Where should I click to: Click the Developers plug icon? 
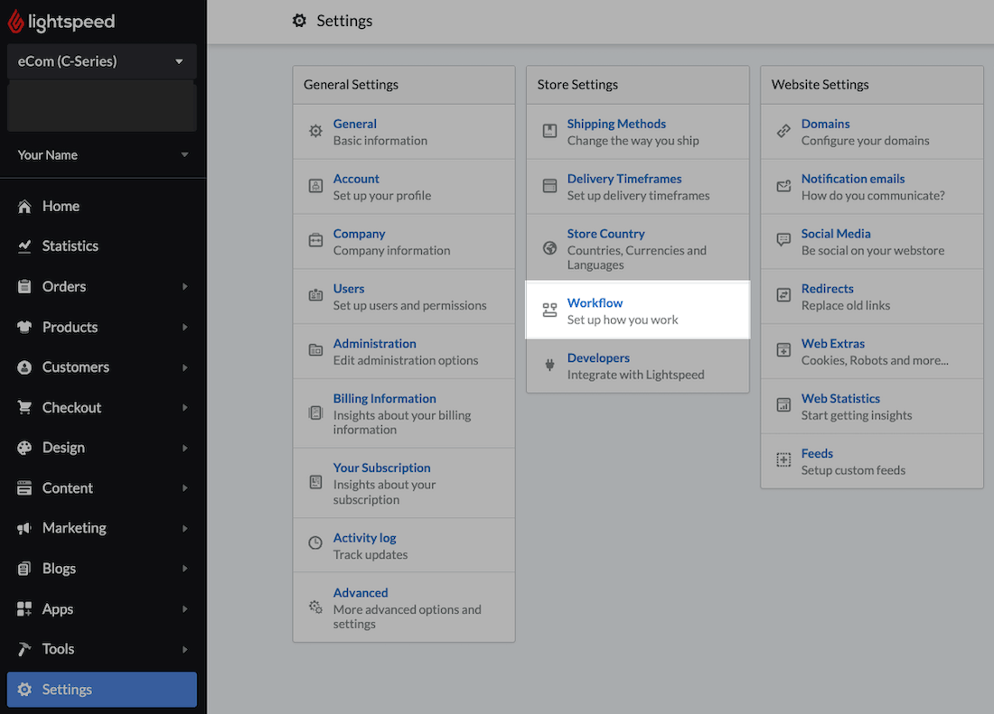[549, 358]
